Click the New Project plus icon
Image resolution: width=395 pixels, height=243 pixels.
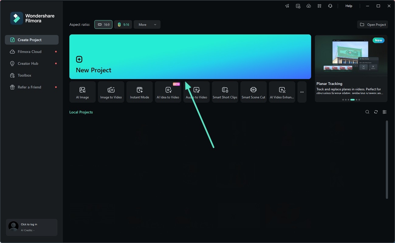(x=79, y=59)
